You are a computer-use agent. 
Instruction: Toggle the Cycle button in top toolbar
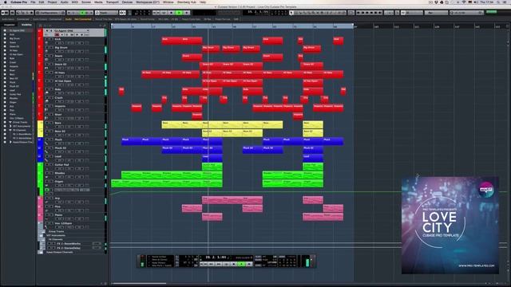coord(164,13)
